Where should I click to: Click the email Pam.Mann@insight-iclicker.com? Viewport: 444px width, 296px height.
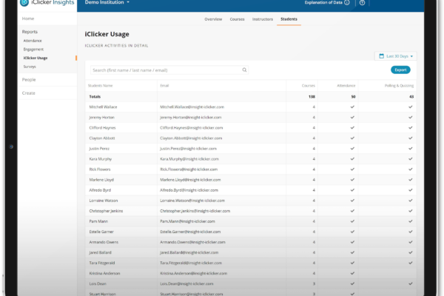tap(187, 221)
